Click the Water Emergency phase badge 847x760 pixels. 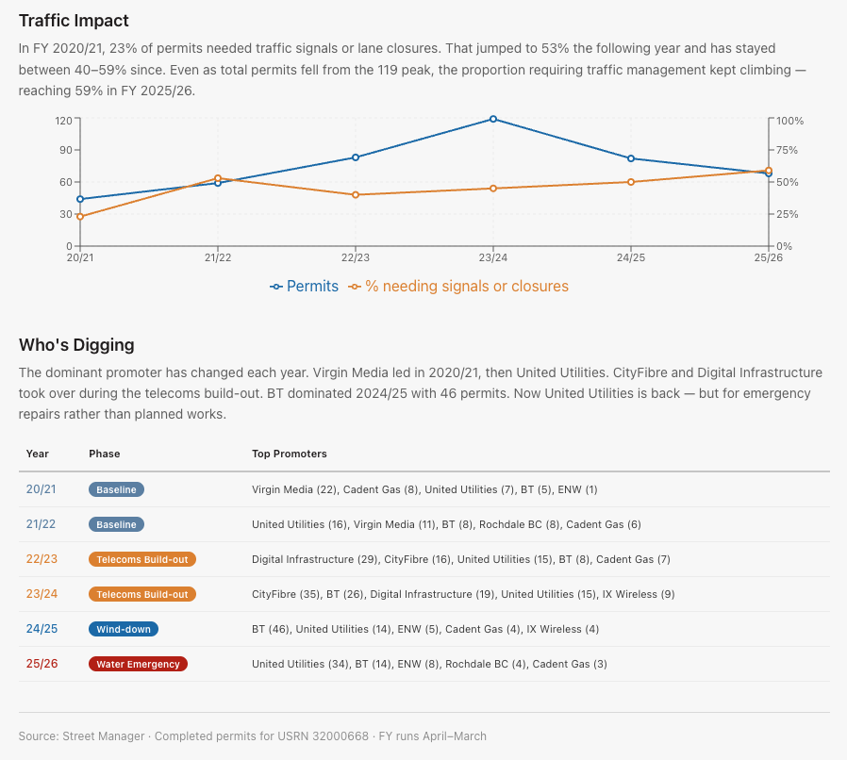(138, 664)
